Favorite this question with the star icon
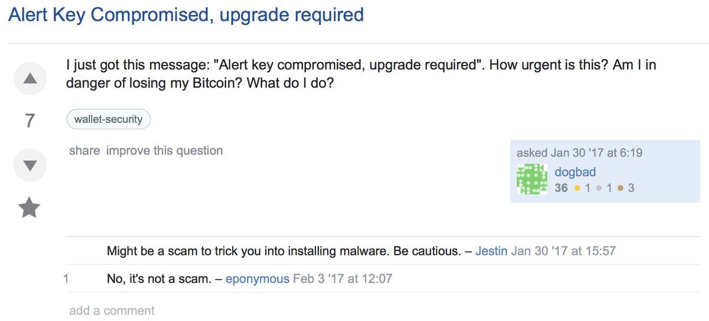This screenshot has height=321, width=709. [30, 208]
